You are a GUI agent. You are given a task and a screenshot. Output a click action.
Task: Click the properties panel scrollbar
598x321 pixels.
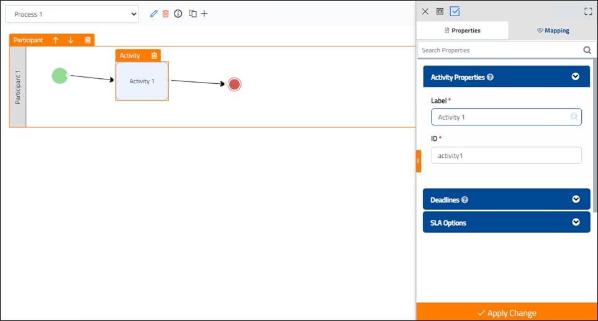click(x=595, y=135)
